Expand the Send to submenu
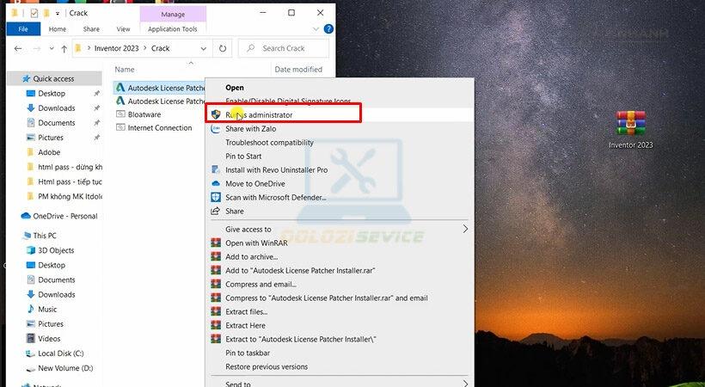 (465, 384)
